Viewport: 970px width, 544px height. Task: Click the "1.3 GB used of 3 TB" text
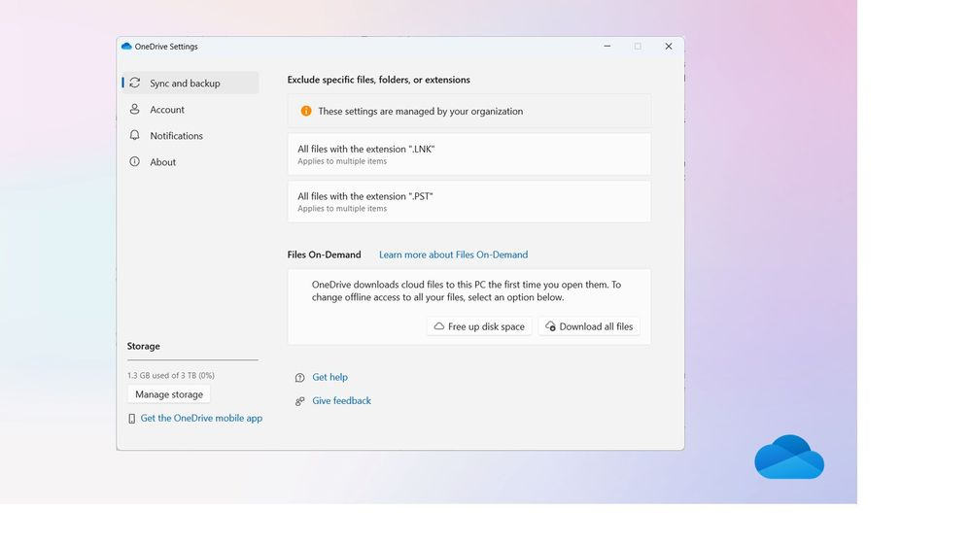pyautogui.click(x=171, y=375)
